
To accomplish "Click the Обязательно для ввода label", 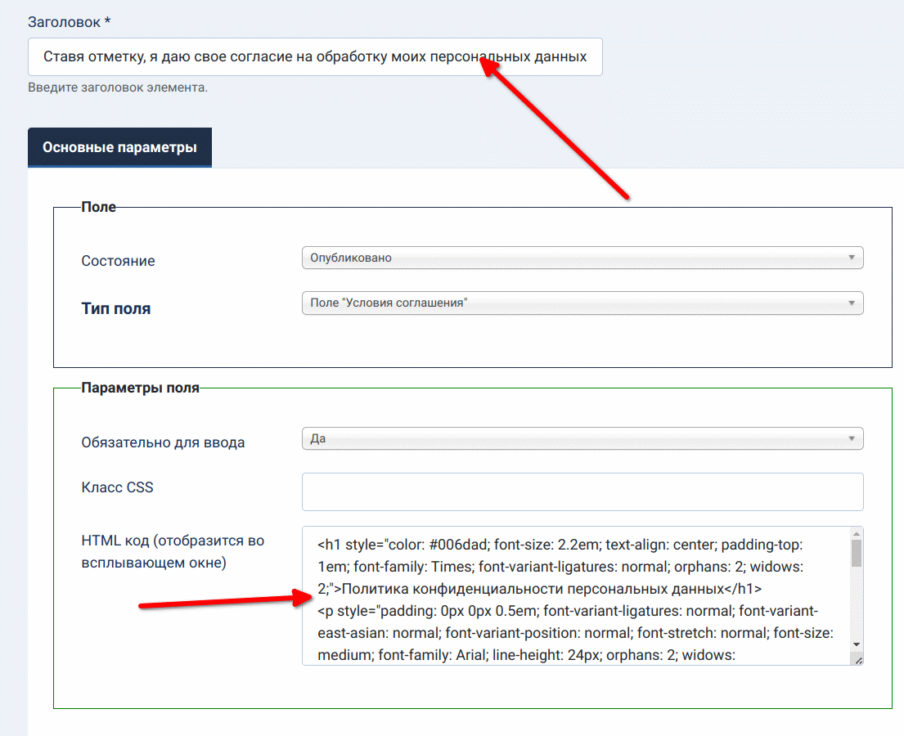I will point(163,442).
